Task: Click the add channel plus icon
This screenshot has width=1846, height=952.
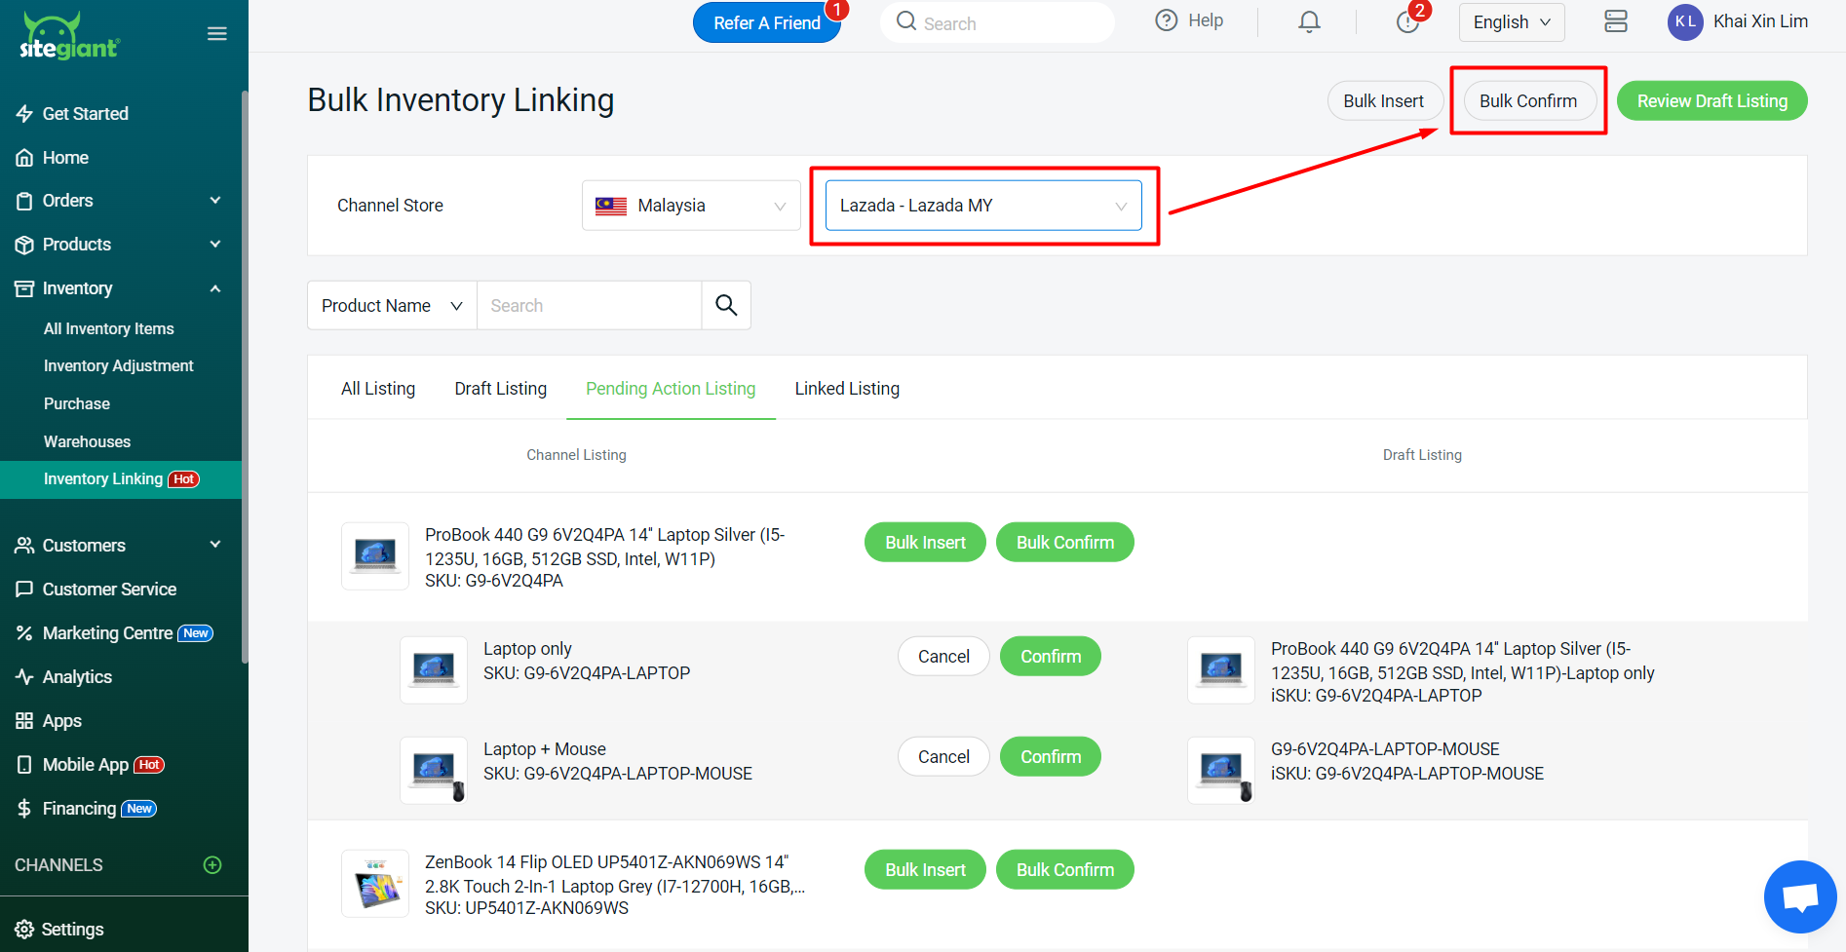Action: [x=212, y=864]
